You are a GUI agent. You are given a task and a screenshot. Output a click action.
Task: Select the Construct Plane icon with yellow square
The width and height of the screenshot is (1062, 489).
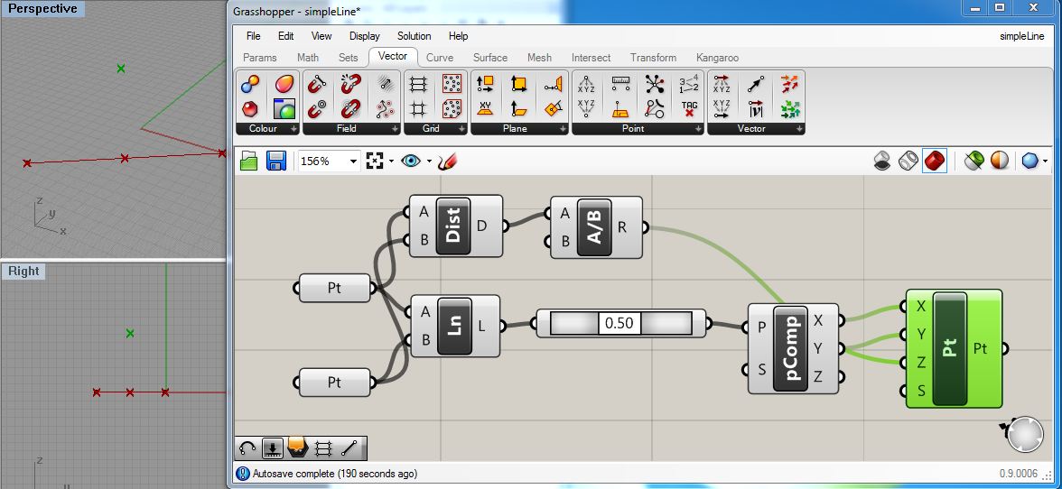[x=518, y=84]
